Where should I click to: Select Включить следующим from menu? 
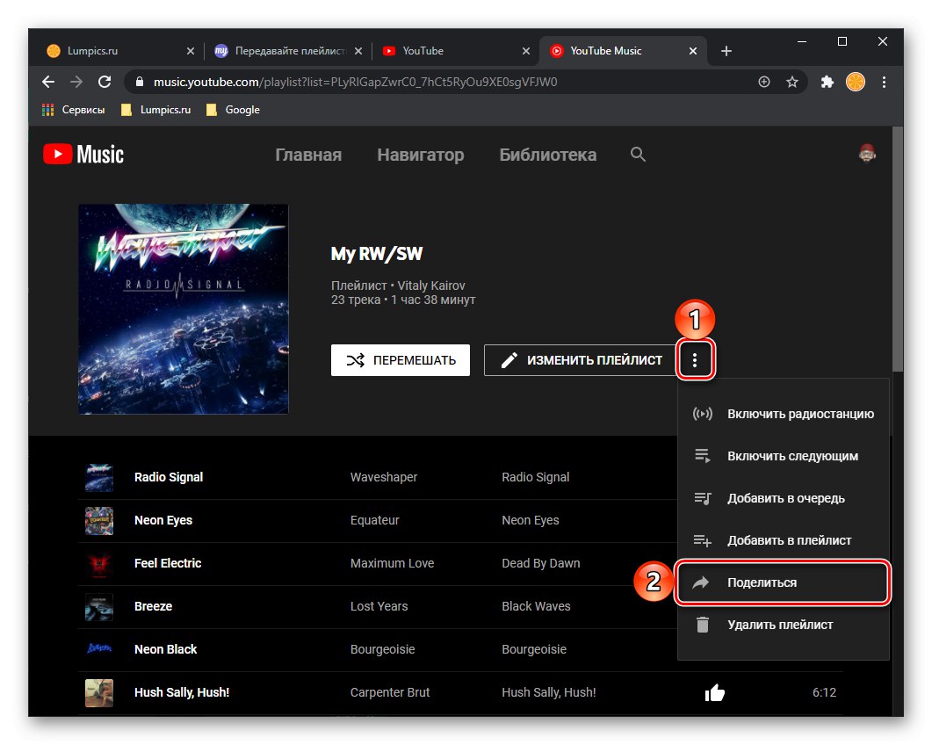tap(784, 456)
